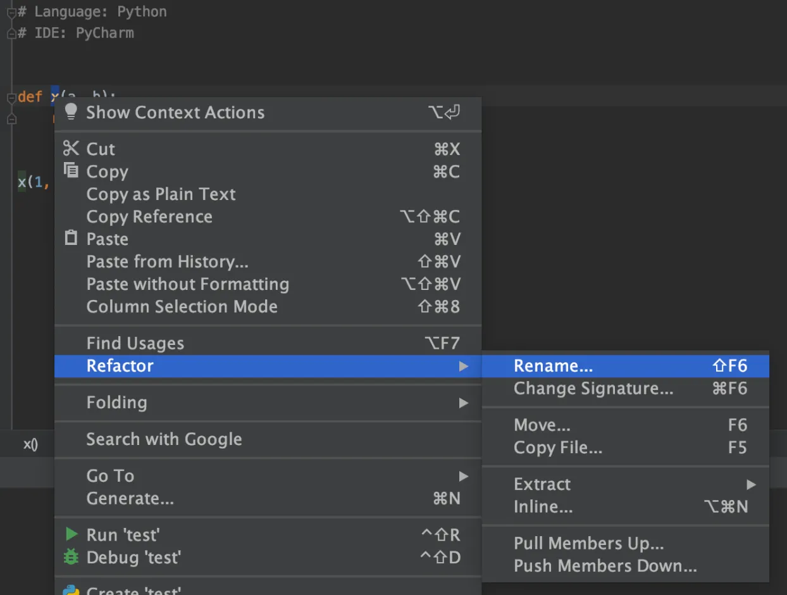The width and height of the screenshot is (787, 595).
Task: Open Extract in Refactor submenu
Action: click(626, 484)
